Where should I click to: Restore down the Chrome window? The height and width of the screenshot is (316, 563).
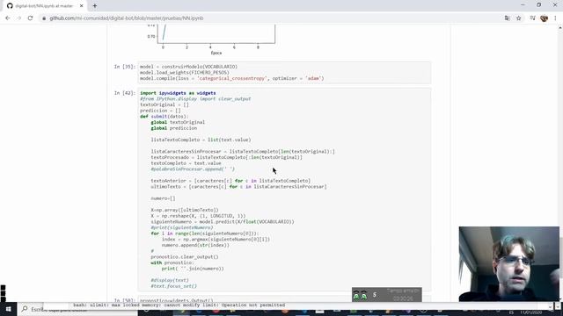point(538,5)
